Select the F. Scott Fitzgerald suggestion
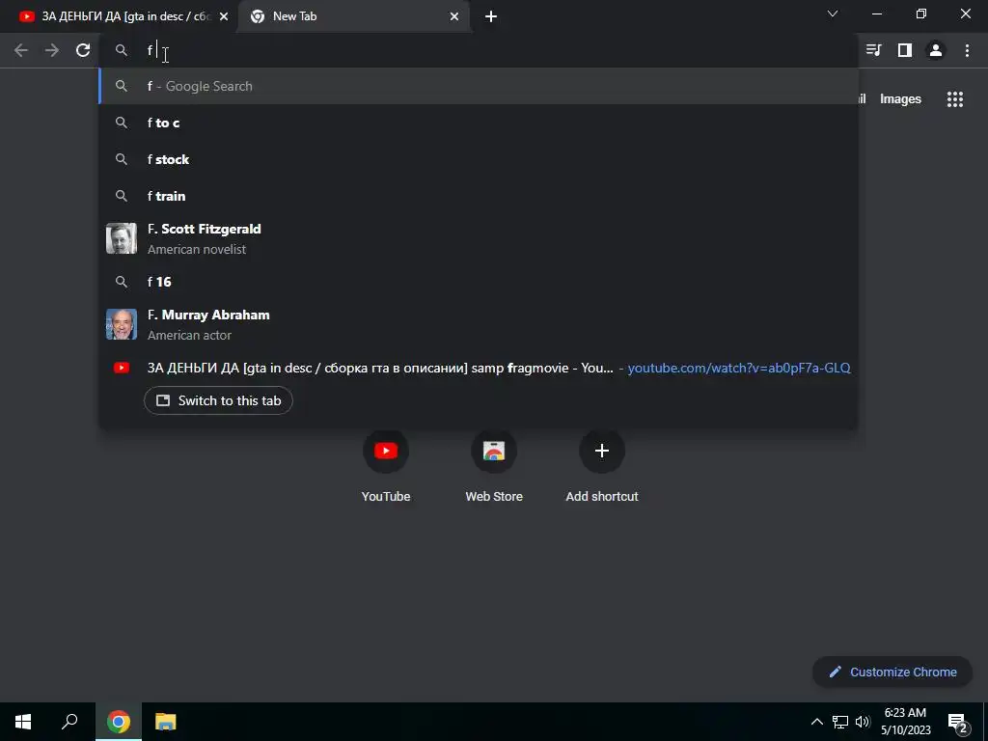This screenshot has height=741, width=988. (x=479, y=239)
